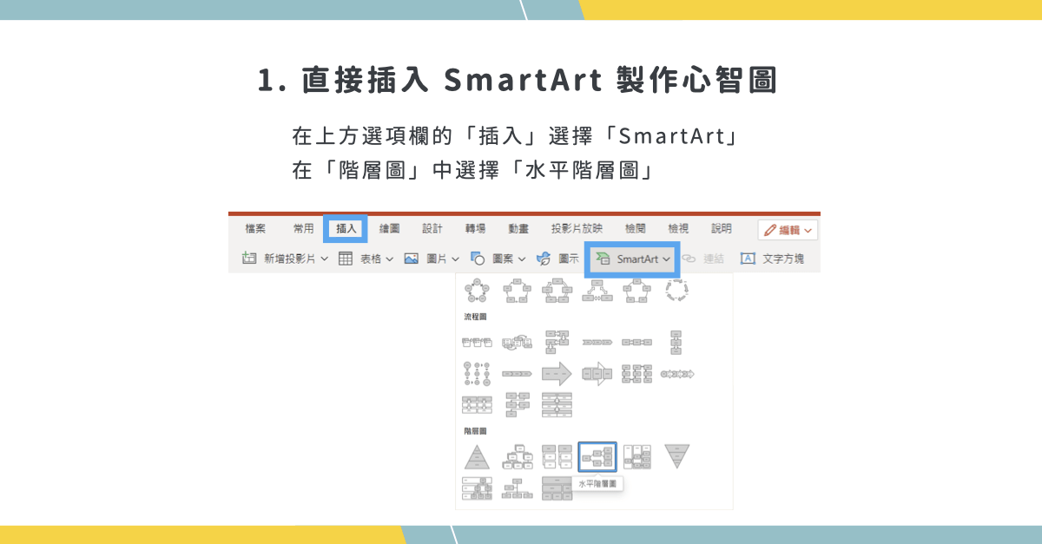Pick the three-by-three circles process layout
The image size is (1042, 544).
tap(477, 374)
